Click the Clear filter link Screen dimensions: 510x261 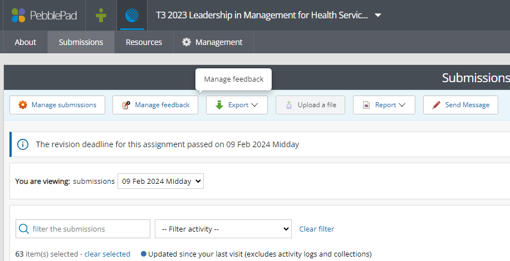click(x=316, y=229)
